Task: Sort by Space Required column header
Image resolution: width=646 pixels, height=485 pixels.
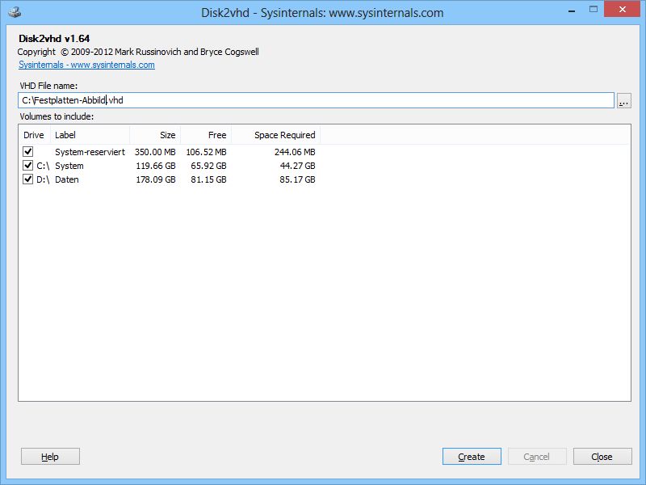Action: pyautogui.click(x=275, y=135)
